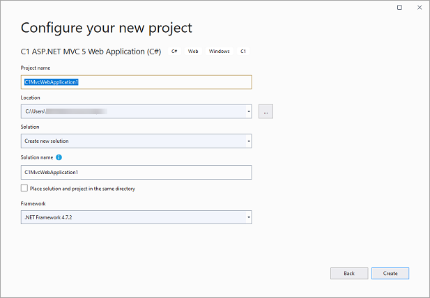The width and height of the screenshot is (430, 298).
Task: Focus the Project name text field
Action: pyautogui.click(x=137, y=82)
